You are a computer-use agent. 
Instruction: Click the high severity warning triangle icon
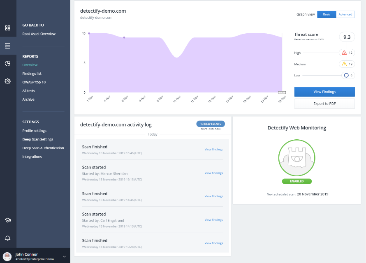tap(344, 53)
